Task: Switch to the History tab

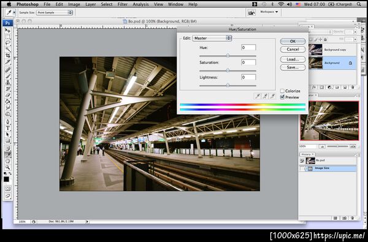Action: pyautogui.click(x=307, y=154)
